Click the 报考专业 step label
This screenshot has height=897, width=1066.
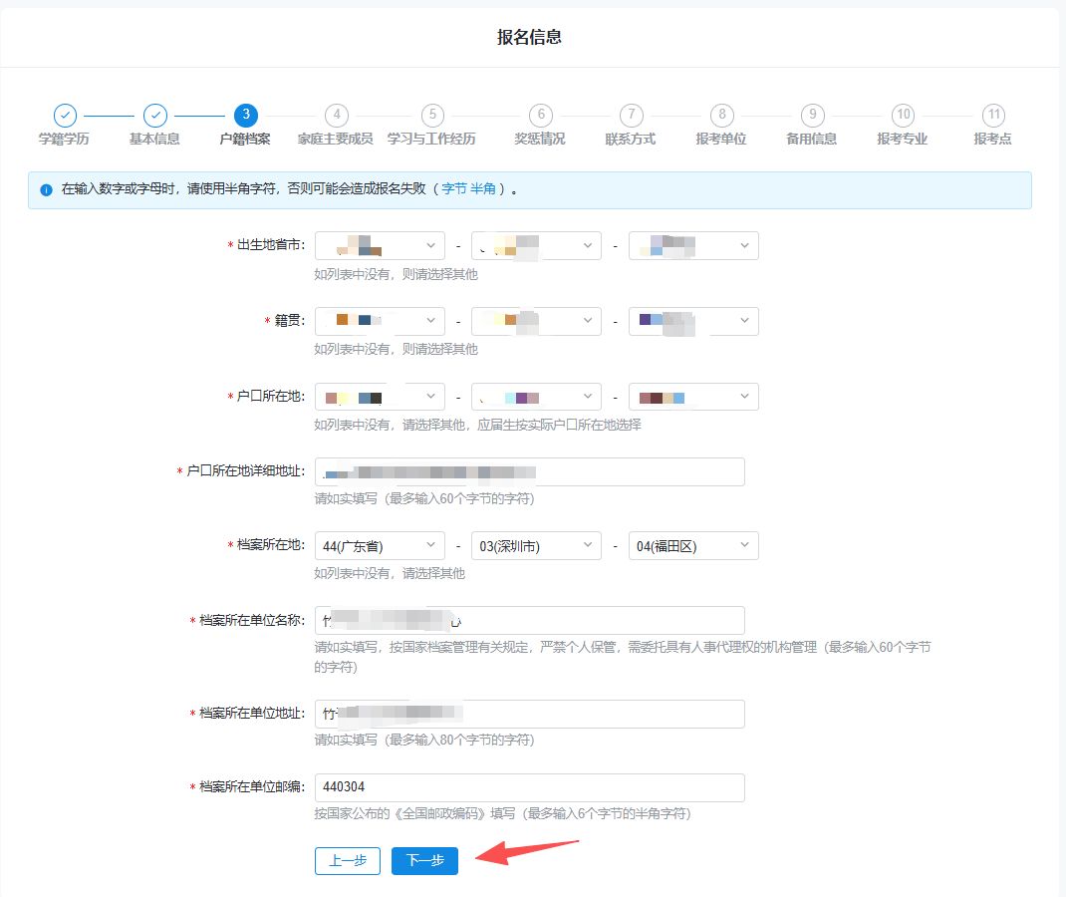(x=903, y=139)
